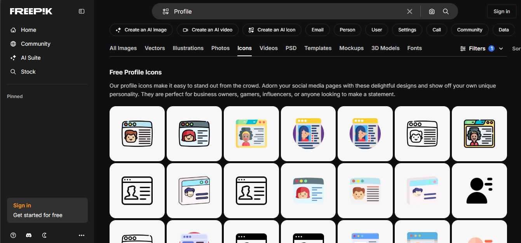Clear the search with the X icon
The image size is (521, 243).
coord(409,11)
